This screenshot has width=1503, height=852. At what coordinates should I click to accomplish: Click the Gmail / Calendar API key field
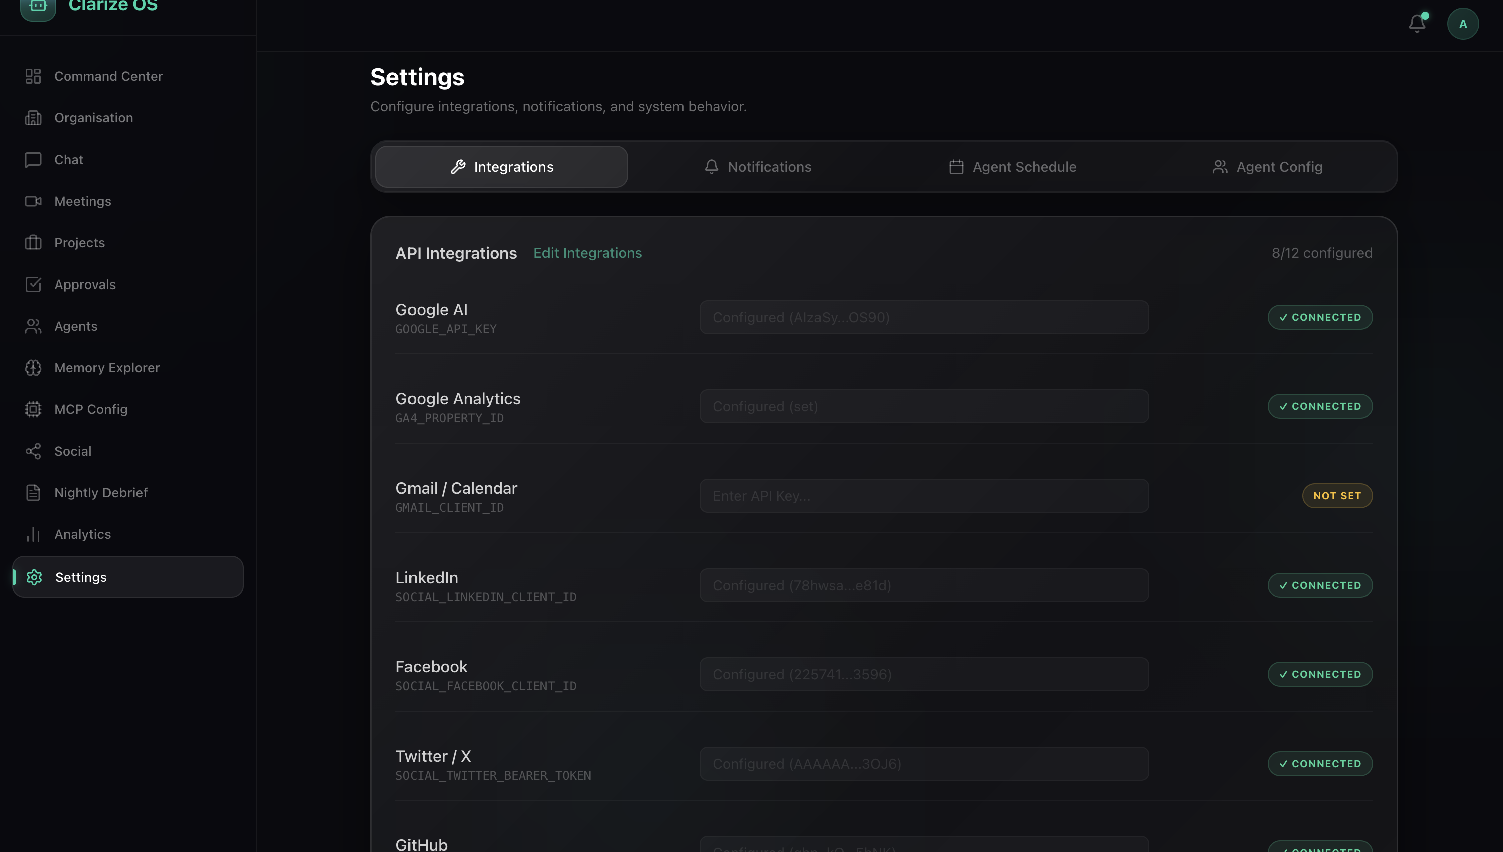pyautogui.click(x=923, y=496)
